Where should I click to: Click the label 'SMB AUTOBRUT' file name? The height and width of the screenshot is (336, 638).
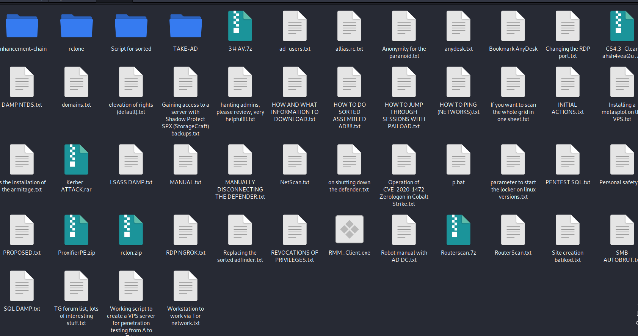pos(621,257)
